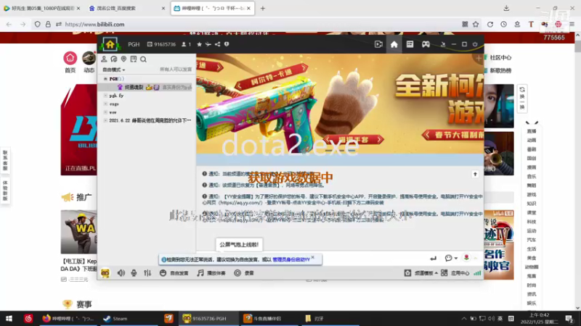The height and width of the screenshot is (326, 581).
Task: Click the power icon in YY header
Action: point(475,44)
